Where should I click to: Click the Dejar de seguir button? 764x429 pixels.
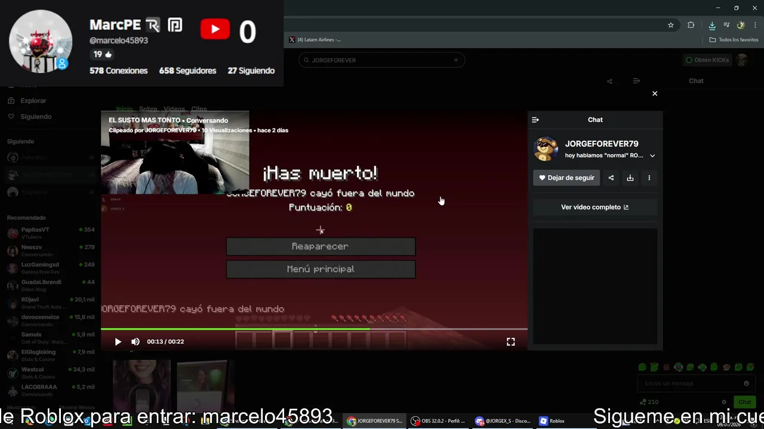coord(566,178)
